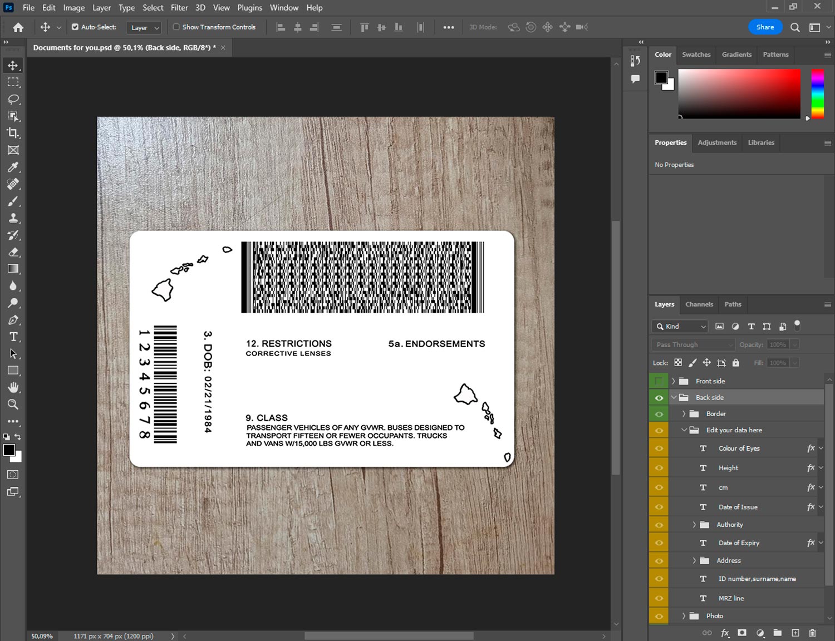The image size is (835, 641).
Task: Select the Horizontal Type tool
Action: click(13, 337)
